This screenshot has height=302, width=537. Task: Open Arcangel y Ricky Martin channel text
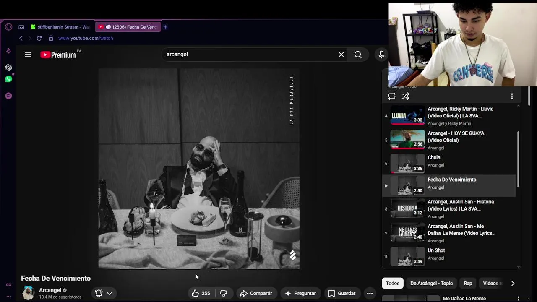tap(449, 124)
